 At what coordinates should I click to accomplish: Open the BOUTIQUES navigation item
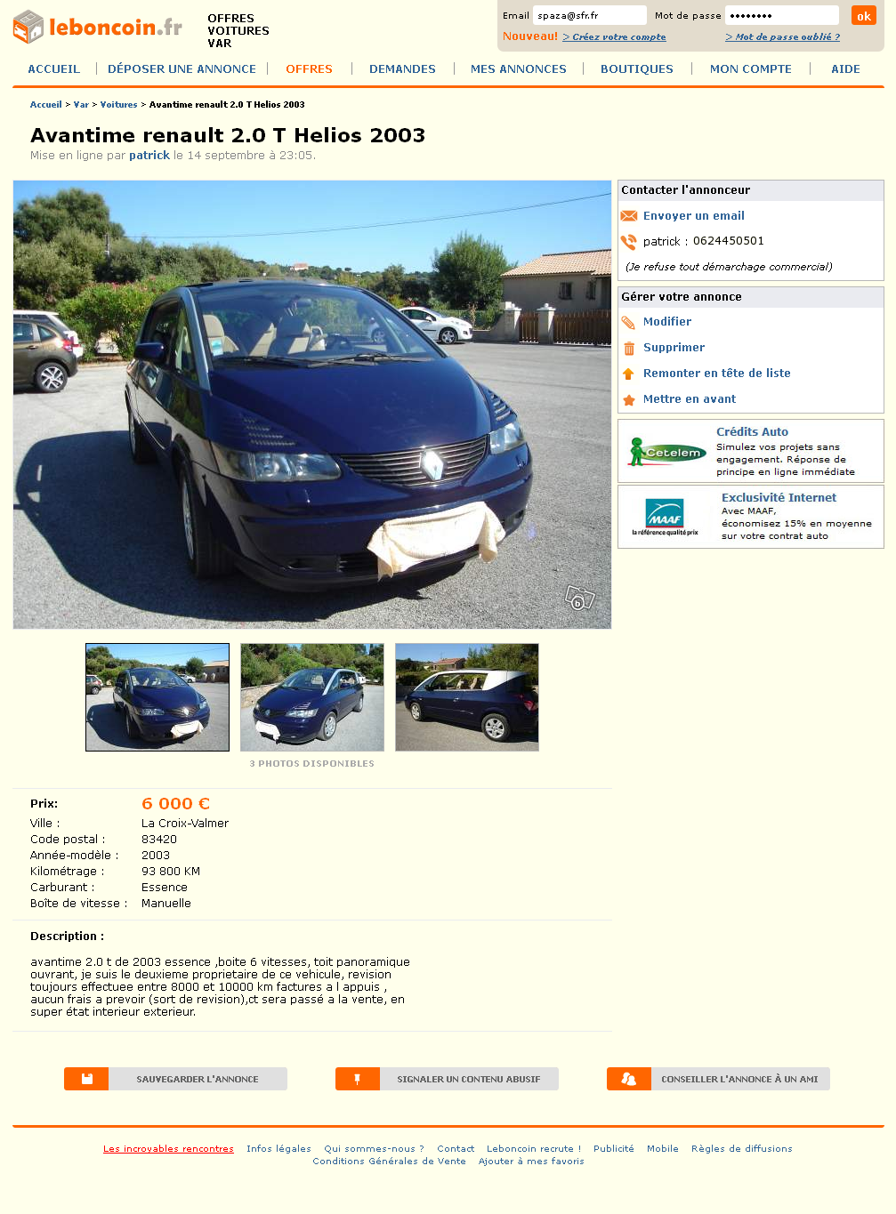coord(637,68)
